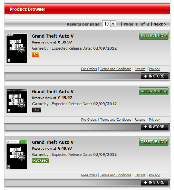Expand In Store for the PS3 listing
Screen dimensions: 174x190
[x=155, y=127]
